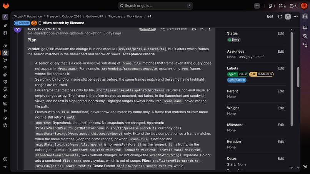Open the Showcase project avatar S
The image size is (310, 174).
[x=5, y=17]
